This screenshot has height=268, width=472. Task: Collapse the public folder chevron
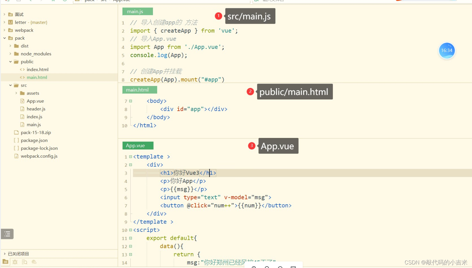(10, 62)
